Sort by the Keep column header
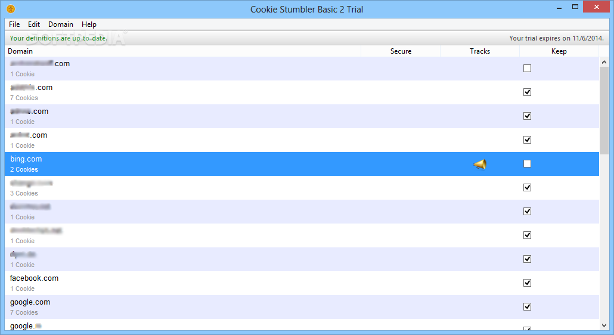The height and width of the screenshot is (335, 614). click(559, 51)
